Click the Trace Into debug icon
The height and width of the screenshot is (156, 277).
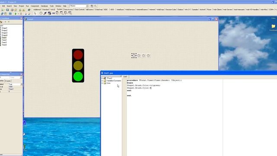[26, 13]
